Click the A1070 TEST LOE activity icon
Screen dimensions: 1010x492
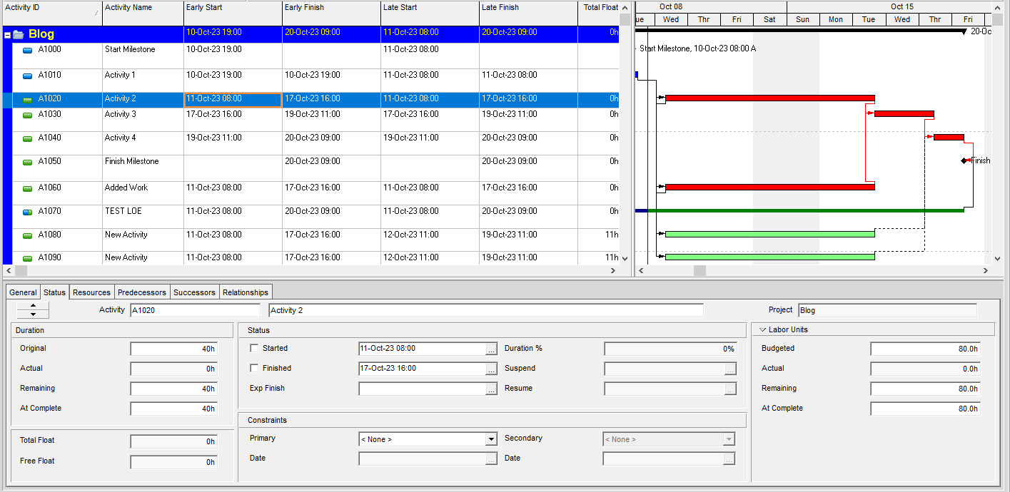pos(28,212)
